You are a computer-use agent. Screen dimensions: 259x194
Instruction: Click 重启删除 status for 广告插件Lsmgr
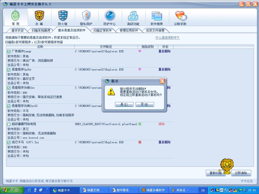click(164, 51)
